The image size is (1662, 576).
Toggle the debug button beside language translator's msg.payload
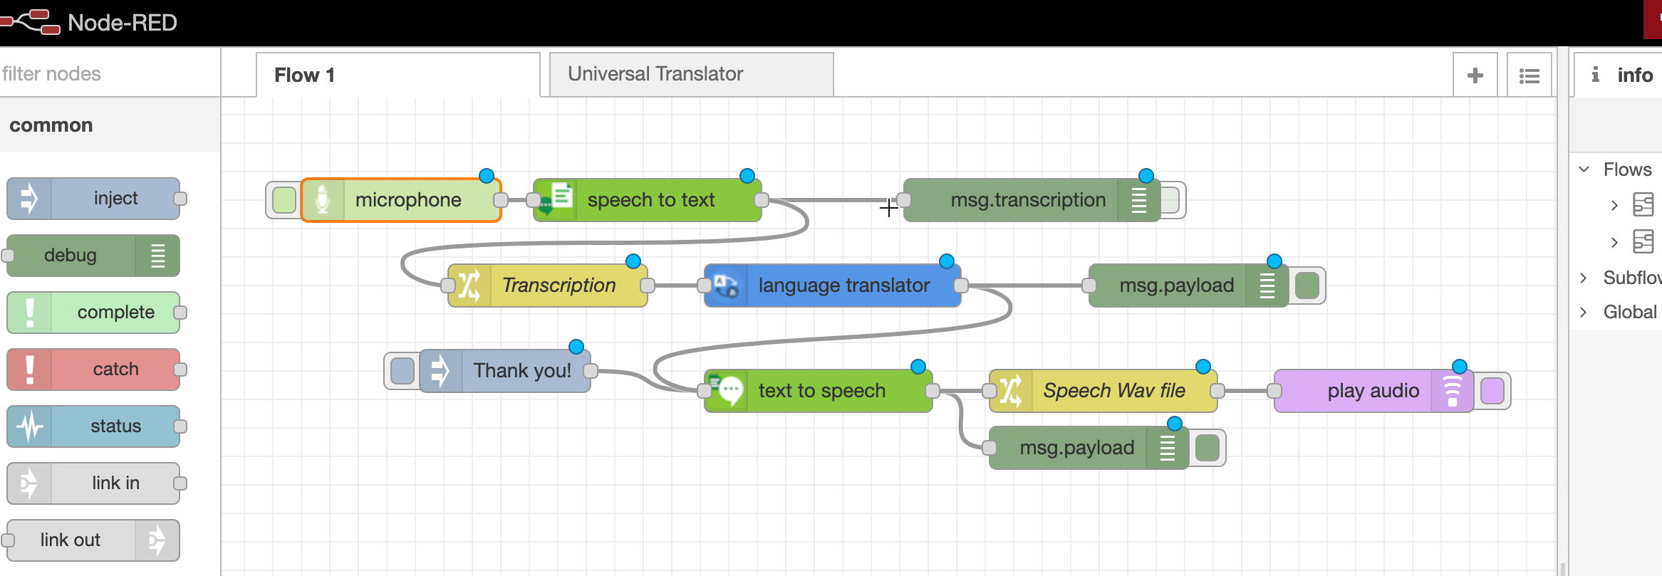tap(1307, 286)
